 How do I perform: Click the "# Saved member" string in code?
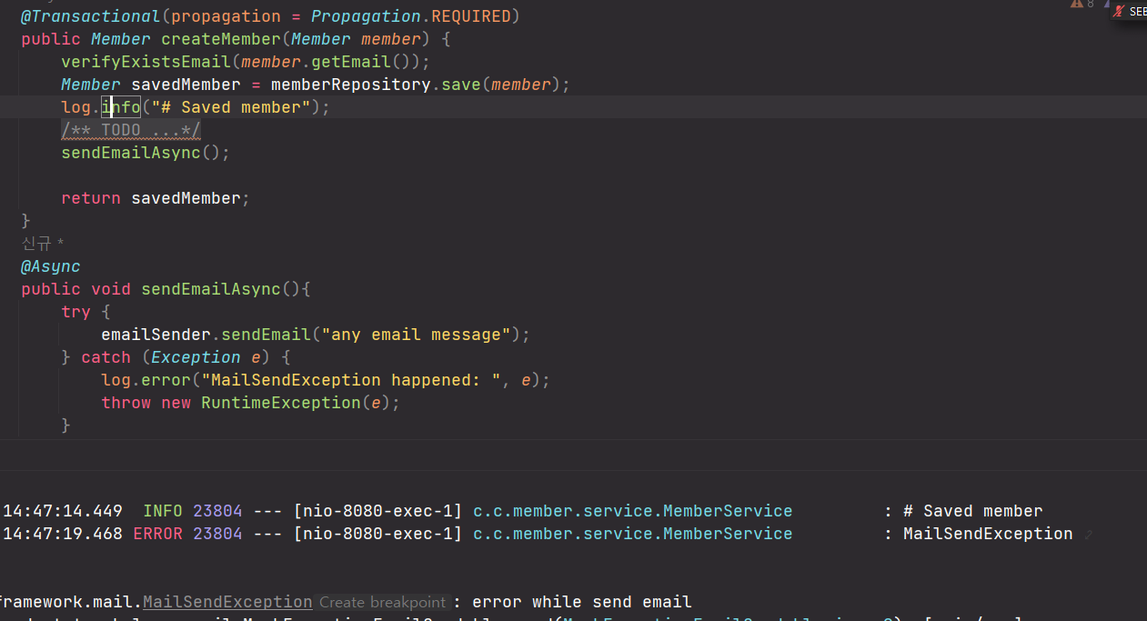click(x=231, y=107)
